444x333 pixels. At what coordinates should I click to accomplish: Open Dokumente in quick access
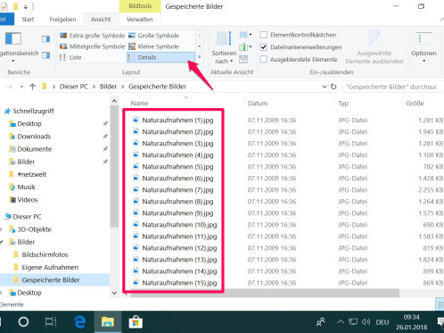[30, 149]
